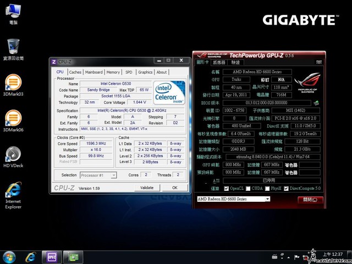This screenshot has width=352, height=264.
Task: Click the network status tray icon
Action: [305, 257]
